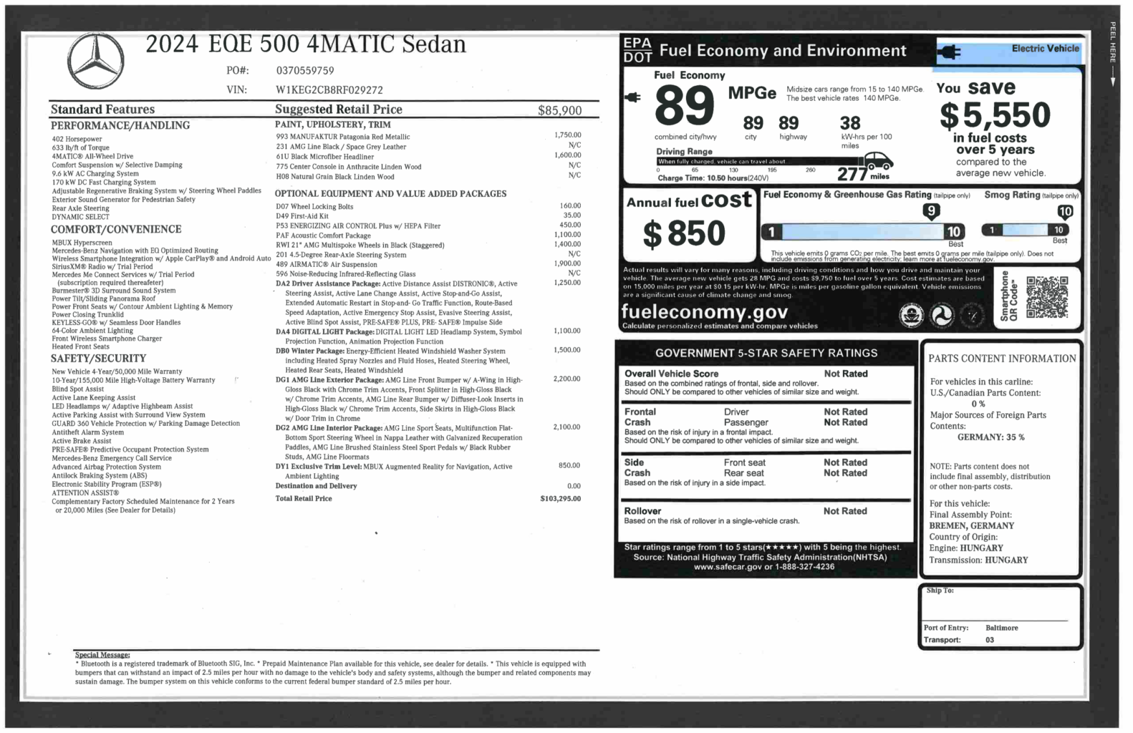This screenshot has height=733, width=1133.
Task: Click the electric plug icon beside Electric Vehicle
Action: tap(949, 52)
